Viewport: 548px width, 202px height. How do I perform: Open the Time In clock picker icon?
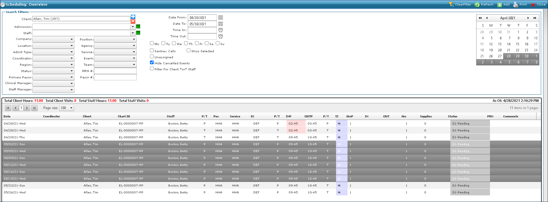tap(221, 30)
